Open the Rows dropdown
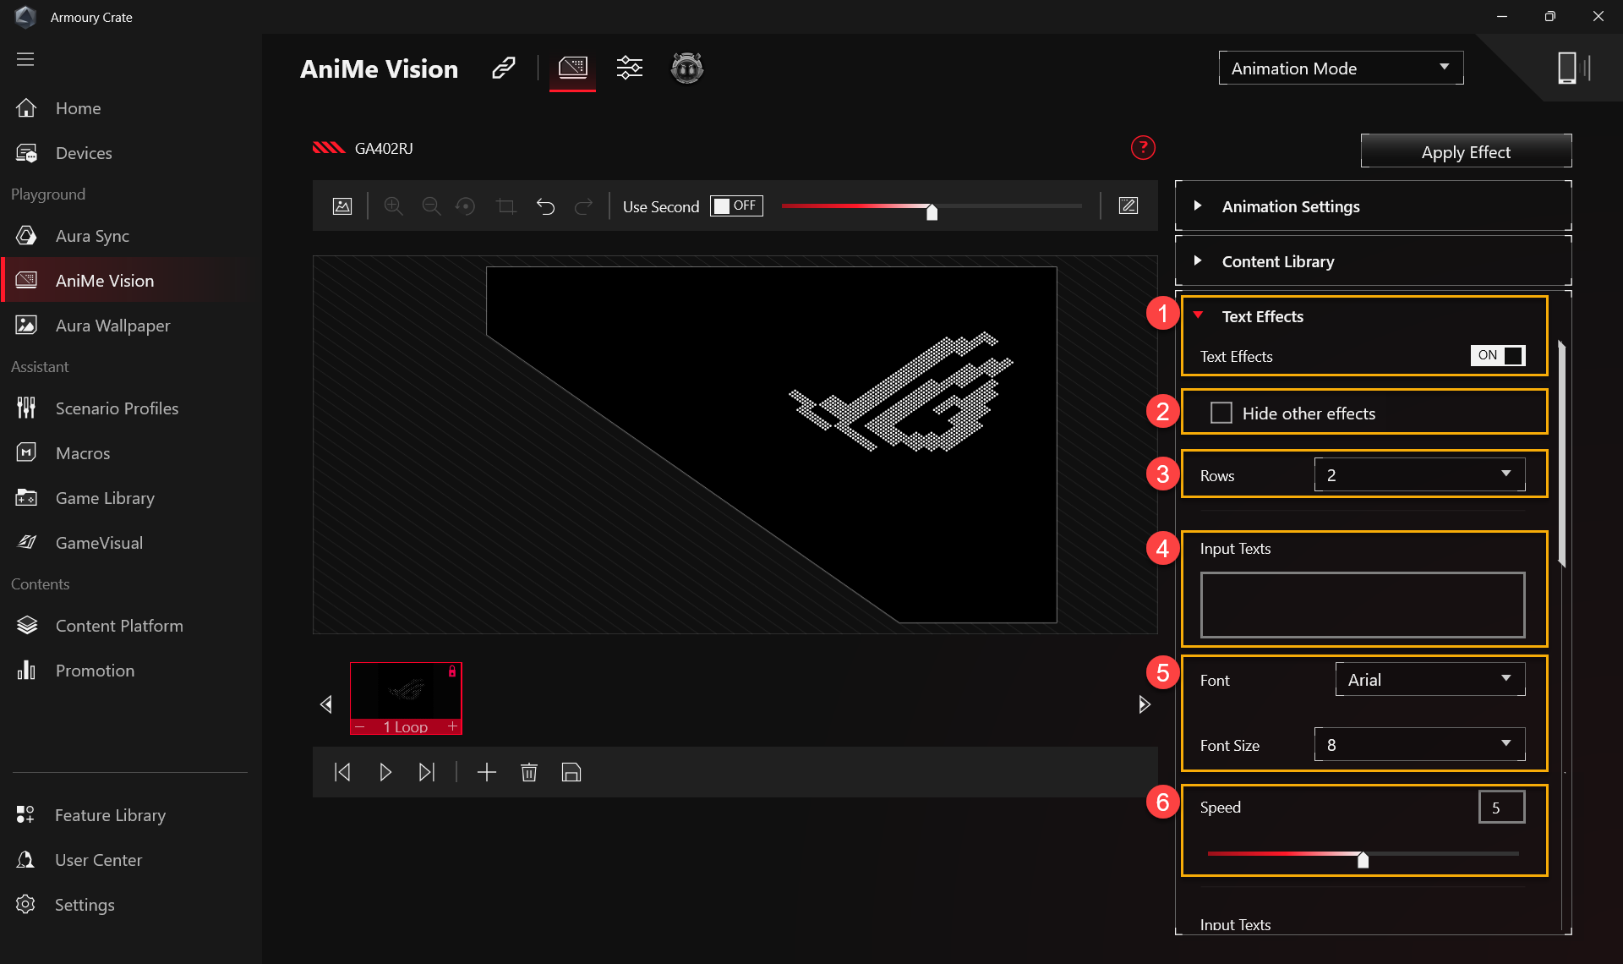The height and width of the screenshot is (964, 1623). tap(1419, 475)
